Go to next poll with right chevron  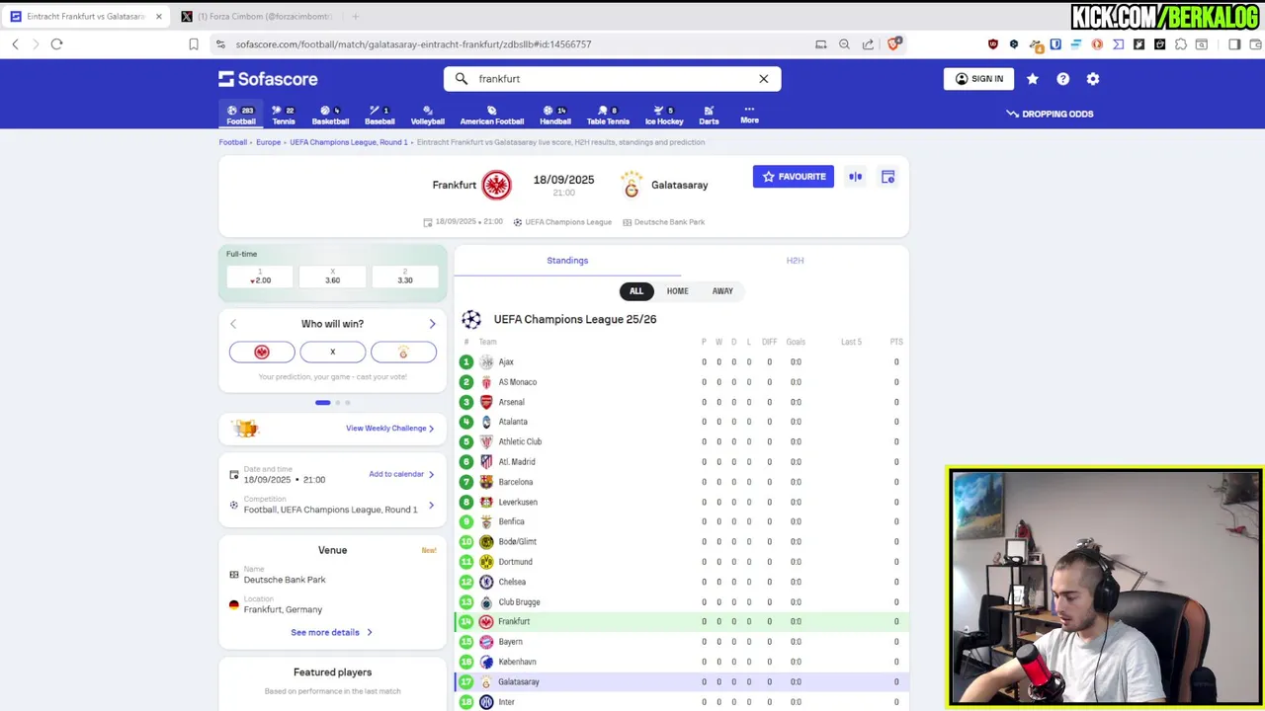(432, 324)
